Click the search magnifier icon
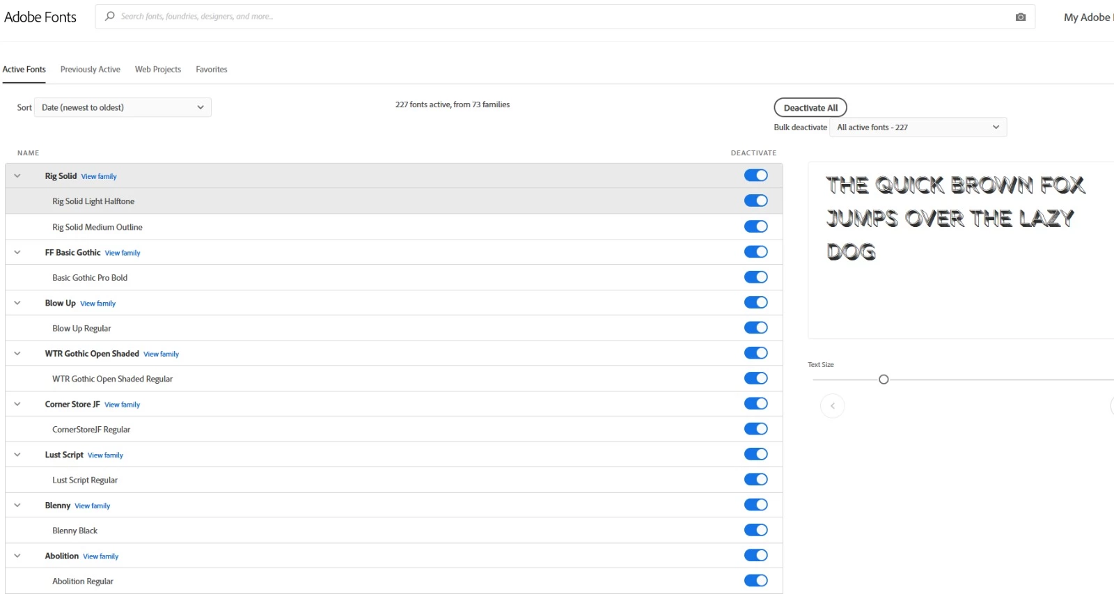This screenshot has width=1114, height=594. pos(110,16)
